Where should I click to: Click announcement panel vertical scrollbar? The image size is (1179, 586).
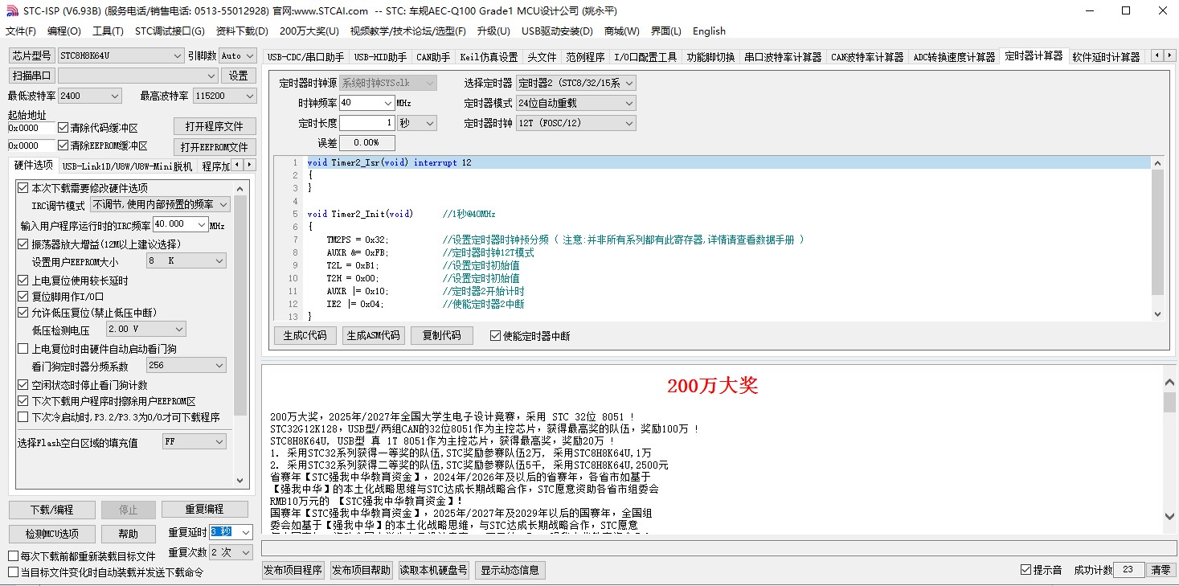point(1169,449)
